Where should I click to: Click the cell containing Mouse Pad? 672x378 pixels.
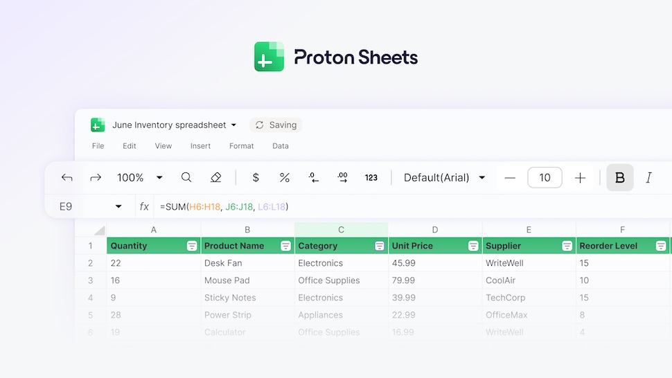coord(247,280)
